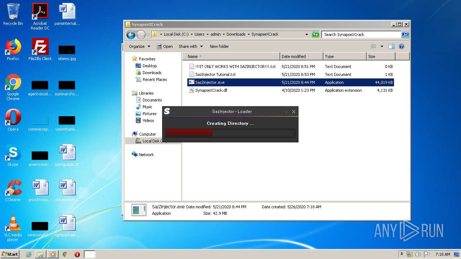Screen dimensions: 461x259
Task: Click New folder in toolbar
Action: coord(219,46)
